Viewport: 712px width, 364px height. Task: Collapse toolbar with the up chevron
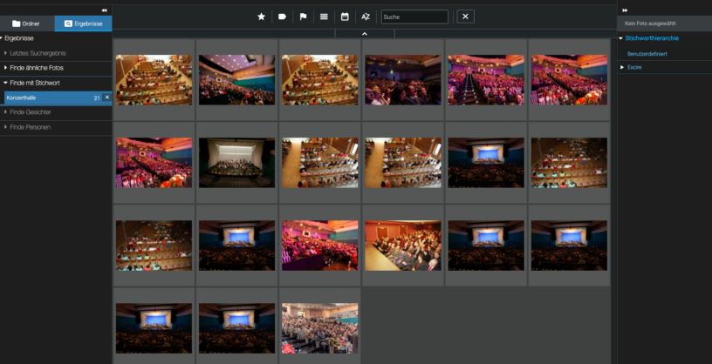365,34
